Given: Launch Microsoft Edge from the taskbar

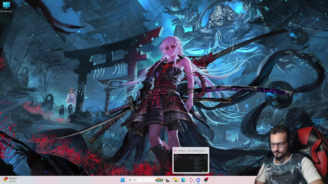Looking at the screenshot, I should (183, 180).
